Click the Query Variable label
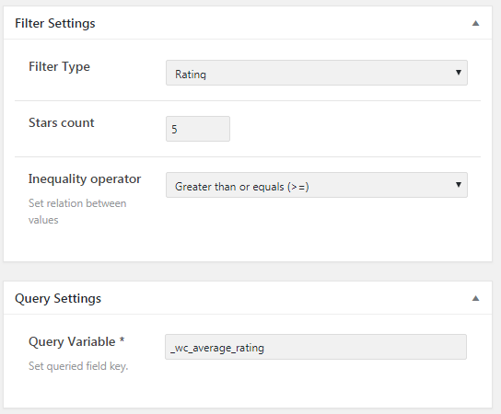Viewport: 501px width, 414px height. pos(76,342)
